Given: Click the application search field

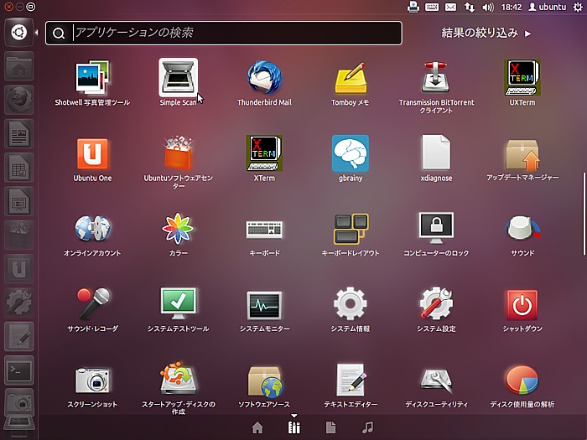Looking at the screenshot, I should tap(224, 33).
